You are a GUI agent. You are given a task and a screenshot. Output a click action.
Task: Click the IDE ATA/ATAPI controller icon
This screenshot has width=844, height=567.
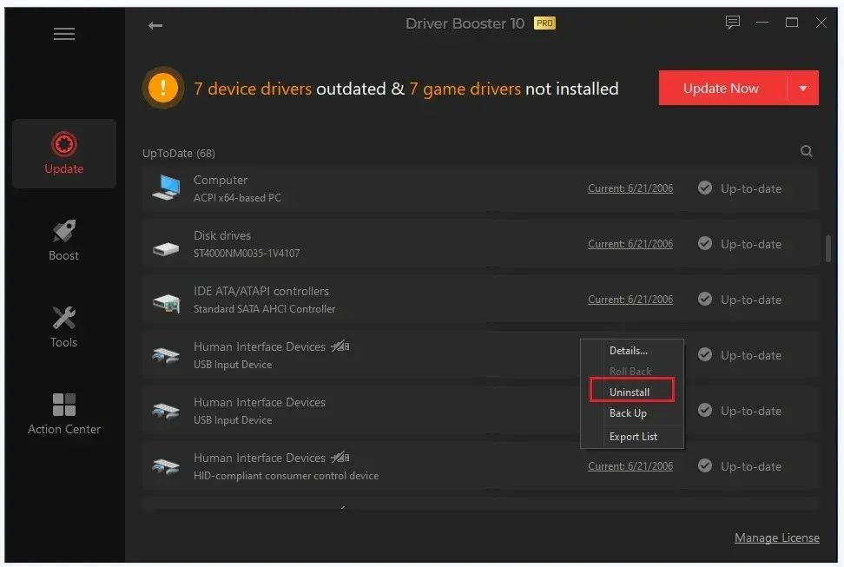[x=167, y=303]
